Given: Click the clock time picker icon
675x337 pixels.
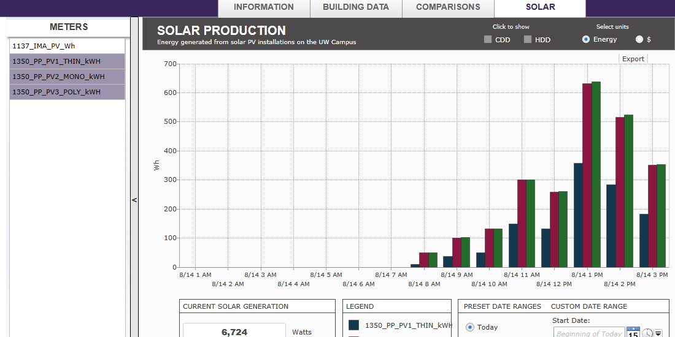Looking at the screenshot, I should (x=647, y=333).
